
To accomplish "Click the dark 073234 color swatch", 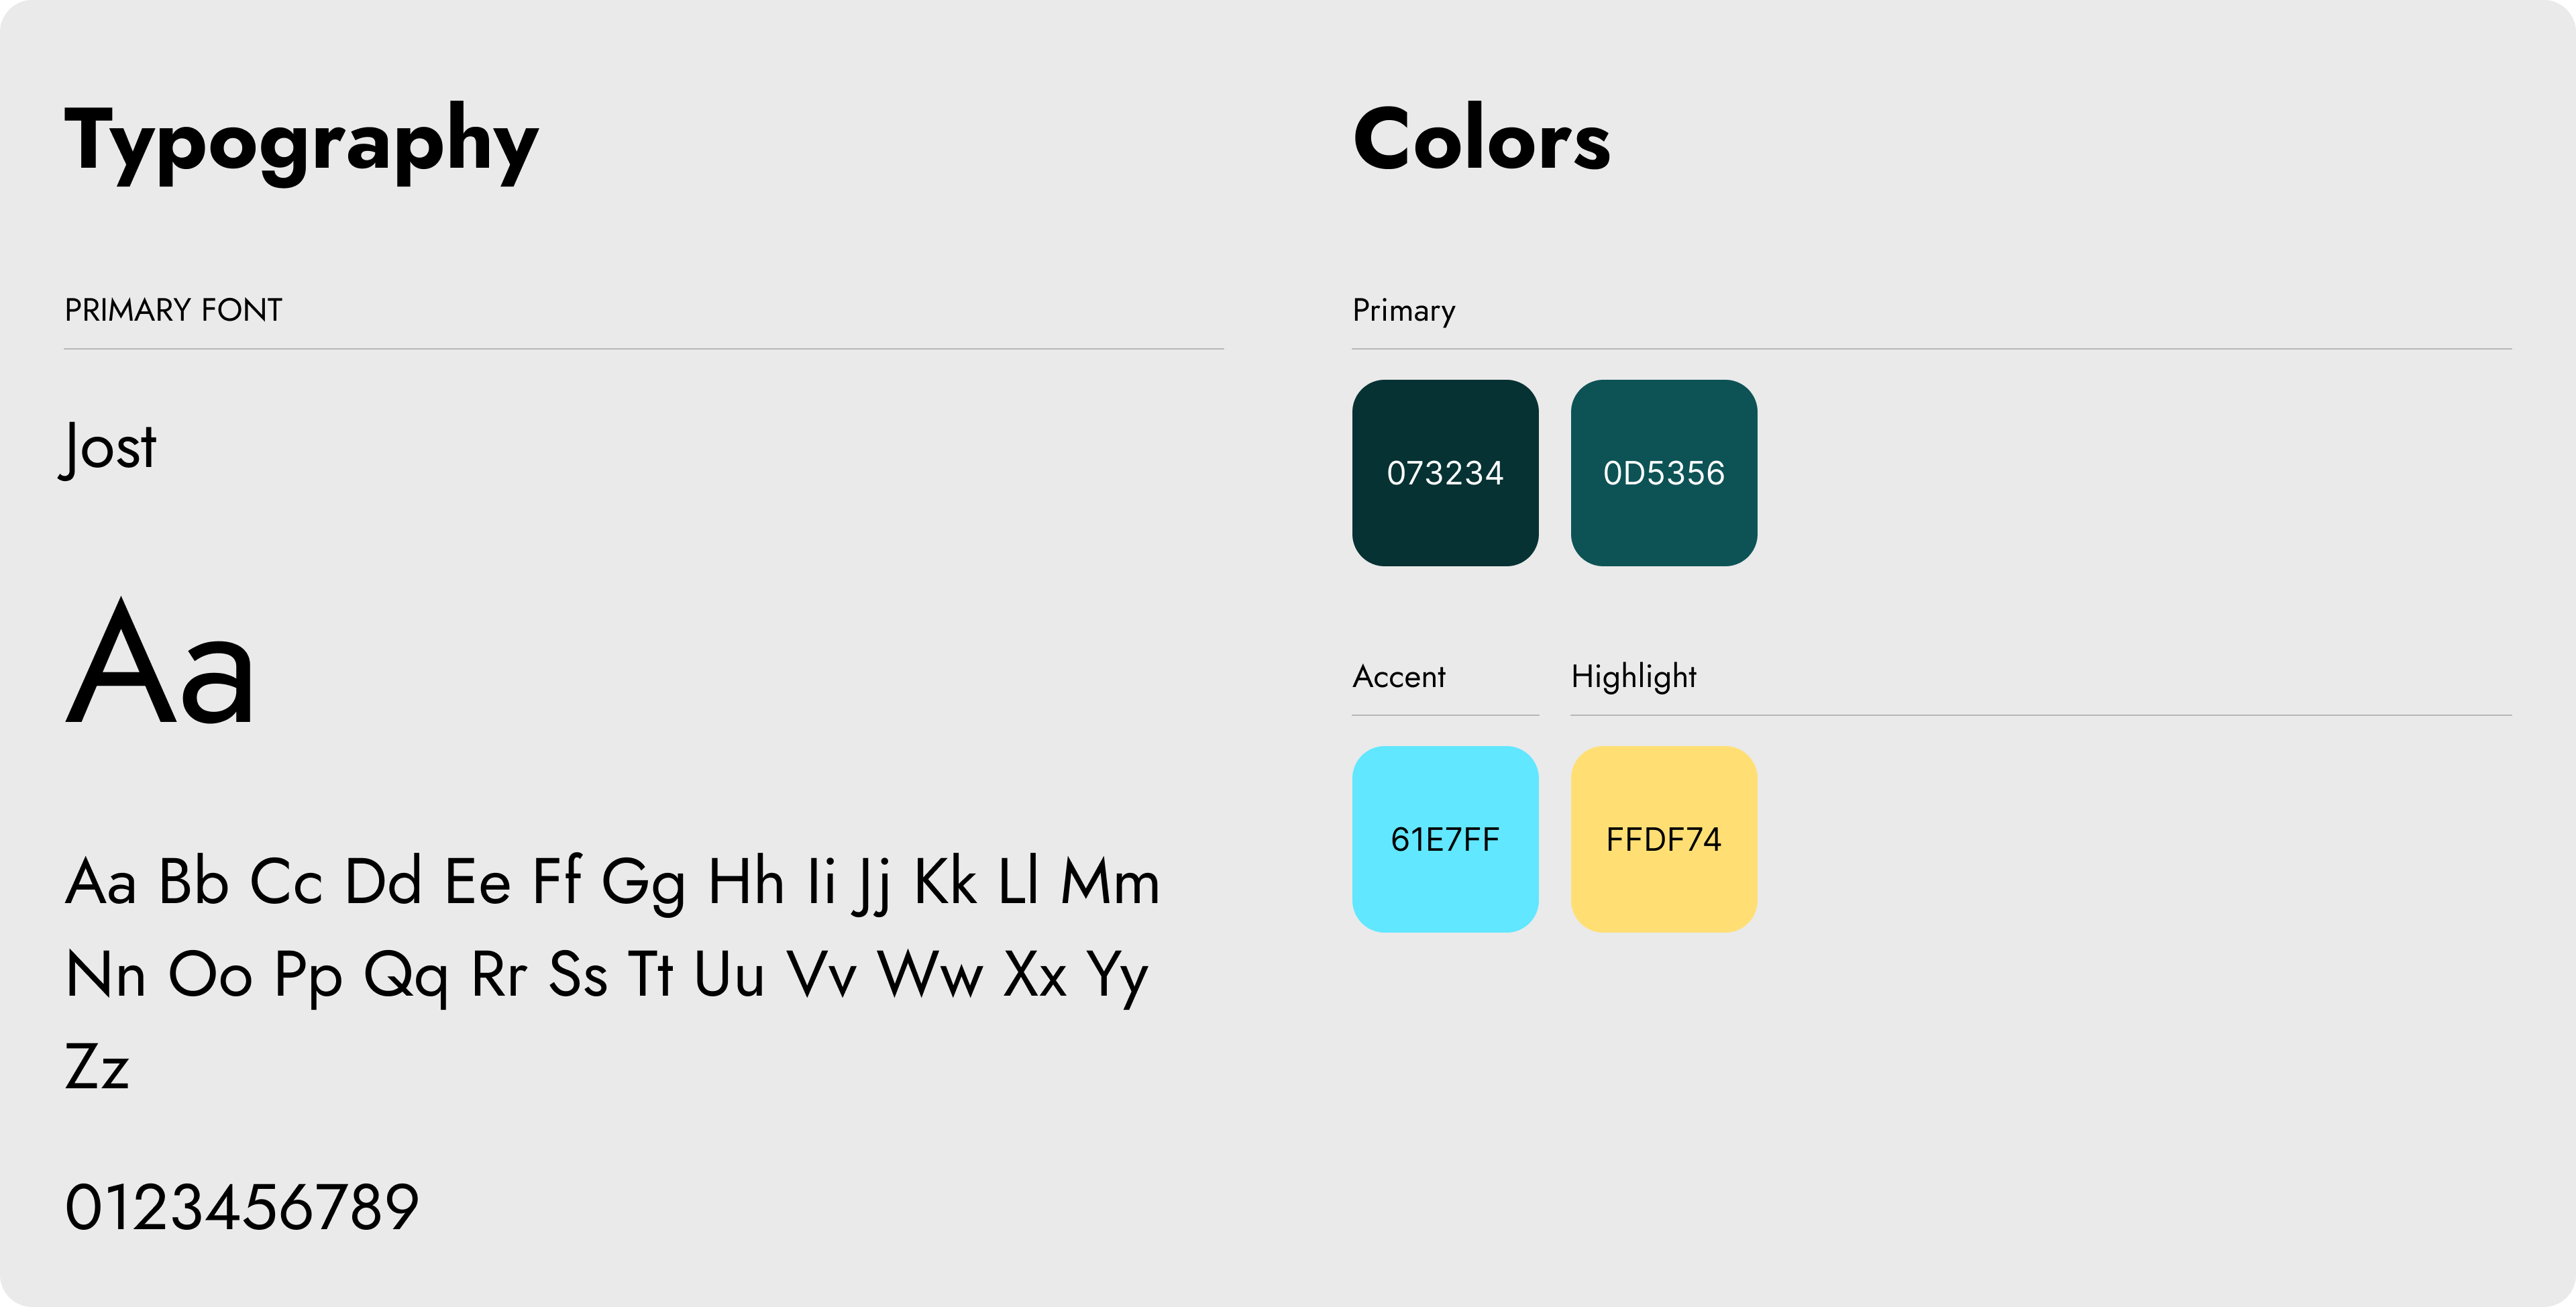I will (1445, 473).
